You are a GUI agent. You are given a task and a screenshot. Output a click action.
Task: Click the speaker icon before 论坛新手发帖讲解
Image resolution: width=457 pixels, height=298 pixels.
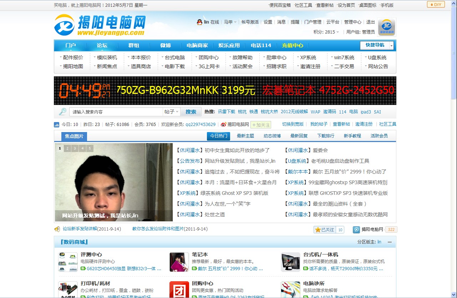tap(57, 229)
